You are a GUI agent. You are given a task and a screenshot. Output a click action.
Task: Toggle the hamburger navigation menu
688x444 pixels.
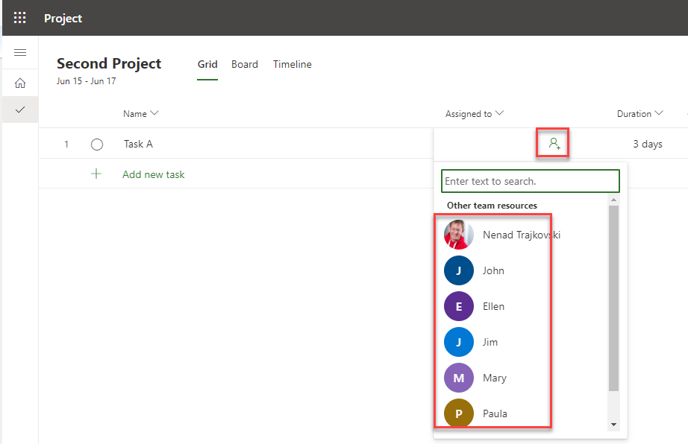click(20, 53)
